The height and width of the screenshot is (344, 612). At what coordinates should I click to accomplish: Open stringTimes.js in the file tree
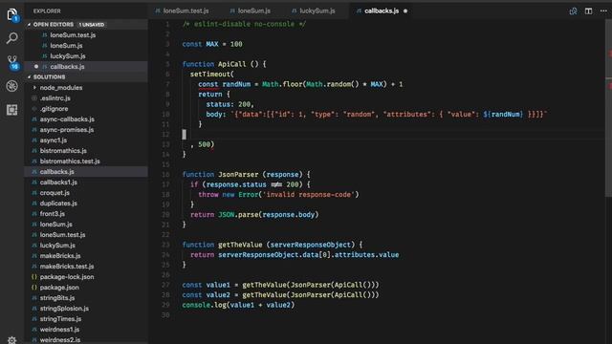(x=60, y=319)
